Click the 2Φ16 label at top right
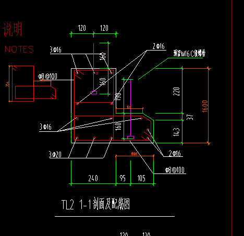The height and width of the screenshot is (236, 244). [x=158, y=46]
